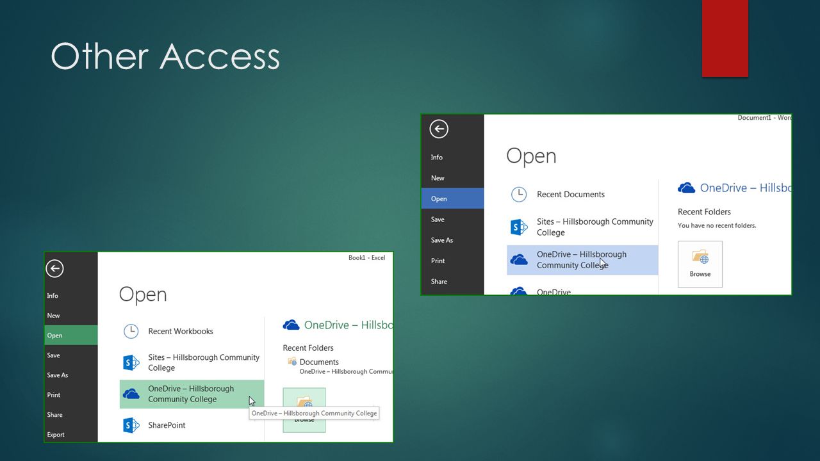
Task: Click the Recent Documents clock icon in Word
Action: [518, 195]
